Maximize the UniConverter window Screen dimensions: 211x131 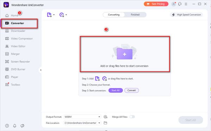click(200, 4)
